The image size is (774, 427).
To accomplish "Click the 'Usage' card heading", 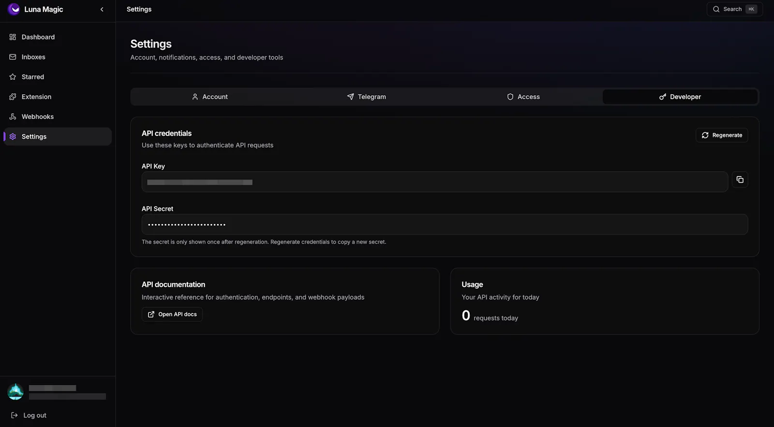I will [472, 285].
